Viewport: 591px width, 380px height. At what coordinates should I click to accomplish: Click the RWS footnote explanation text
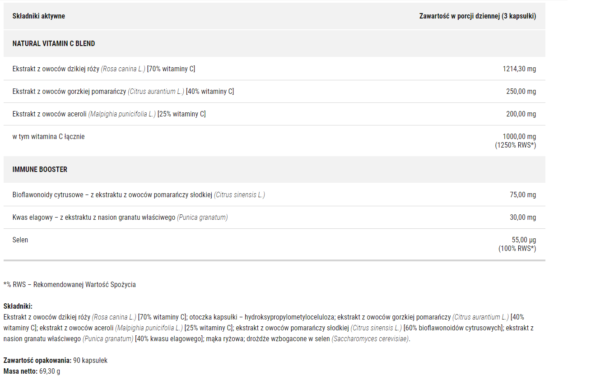(x=70, y=285)
